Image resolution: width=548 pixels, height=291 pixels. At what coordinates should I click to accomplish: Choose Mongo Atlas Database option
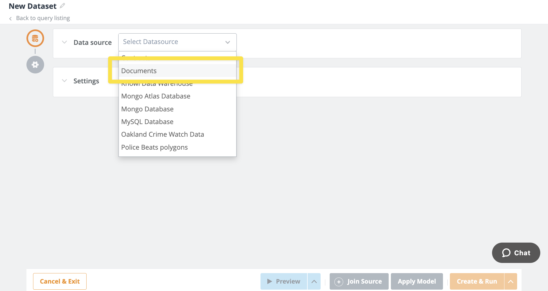coord(178,96)
